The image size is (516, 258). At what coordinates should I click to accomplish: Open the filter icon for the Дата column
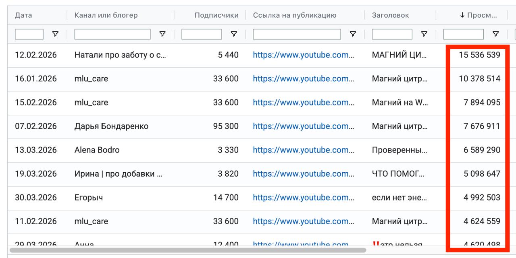coord(55,34)
